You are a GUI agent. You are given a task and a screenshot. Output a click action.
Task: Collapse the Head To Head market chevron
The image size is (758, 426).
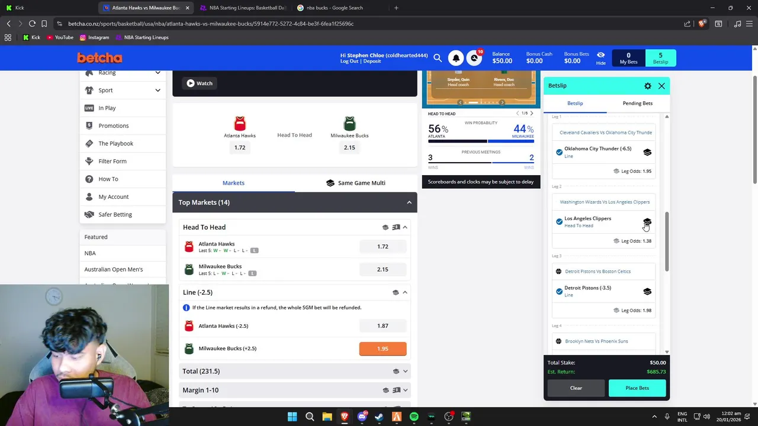click(405, 227)
